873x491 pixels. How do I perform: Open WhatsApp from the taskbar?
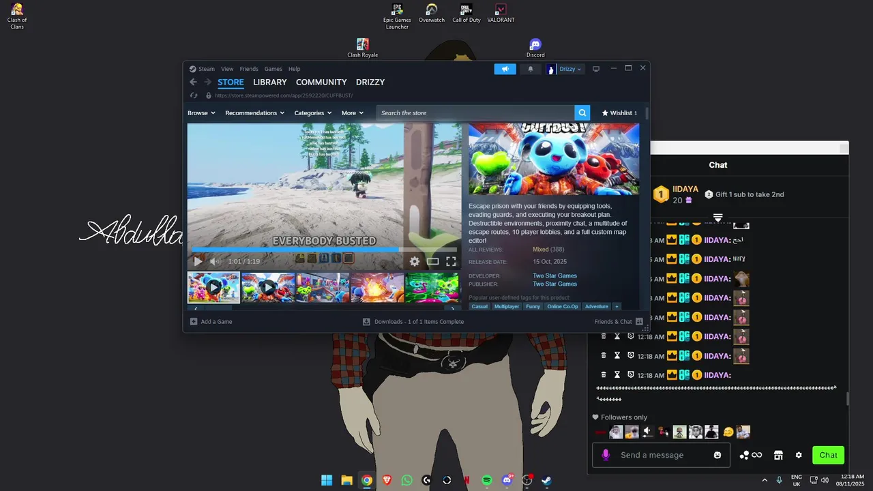click(x=407, y=480)
